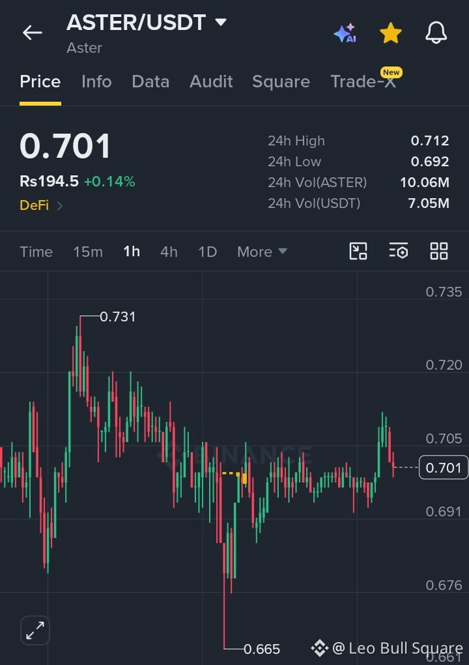Click the 0.676 axis label
The width and height of the screenshot is (469, 665).
(444, 585)
